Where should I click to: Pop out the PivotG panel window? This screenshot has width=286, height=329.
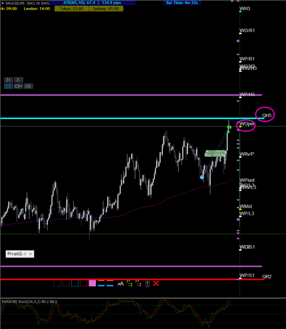pos(25,254)
